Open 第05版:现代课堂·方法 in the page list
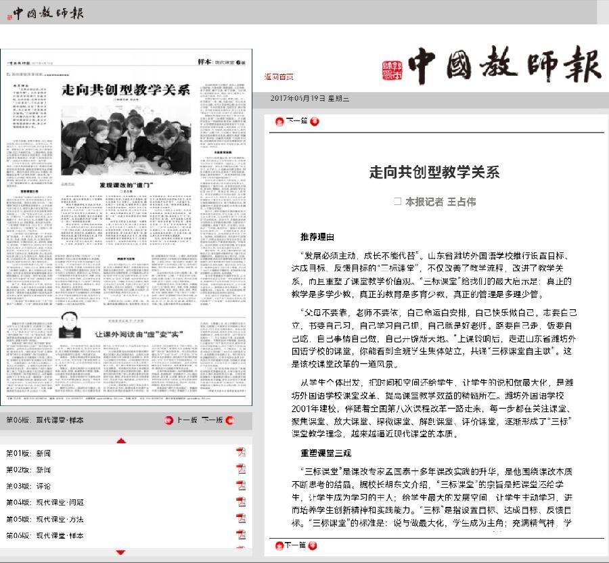The width and height of the screenshot is (609, 563). click(x=45, y=519)
